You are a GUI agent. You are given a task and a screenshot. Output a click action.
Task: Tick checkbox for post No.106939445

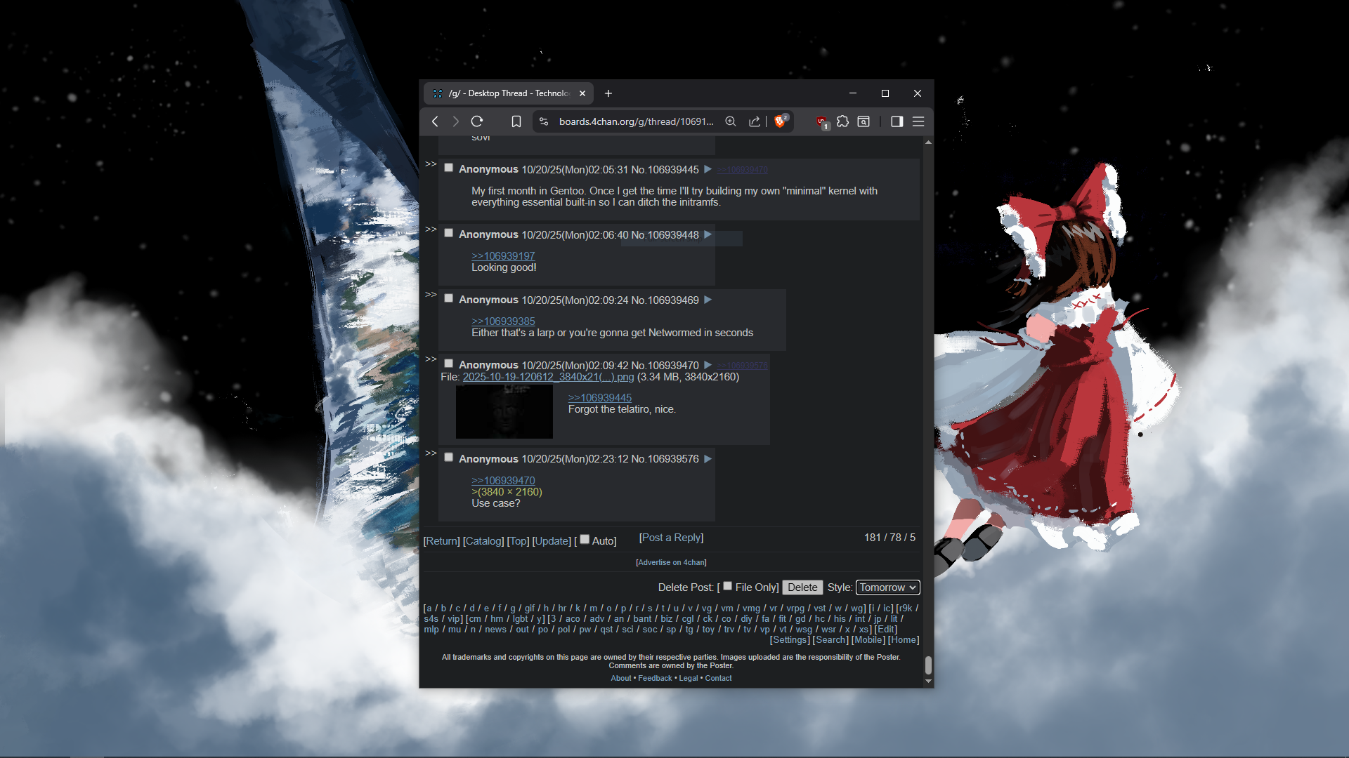point(448,168)
